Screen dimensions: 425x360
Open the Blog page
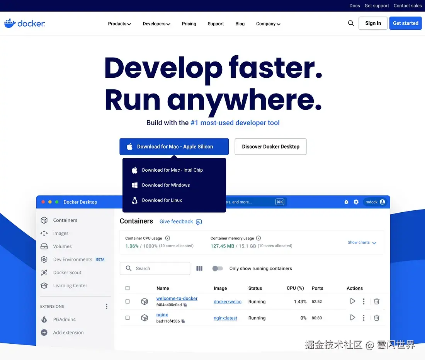[x=240, y=24]
